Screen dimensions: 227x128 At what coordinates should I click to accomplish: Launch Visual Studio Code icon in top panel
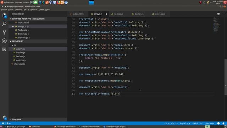(x=40, y=2)
